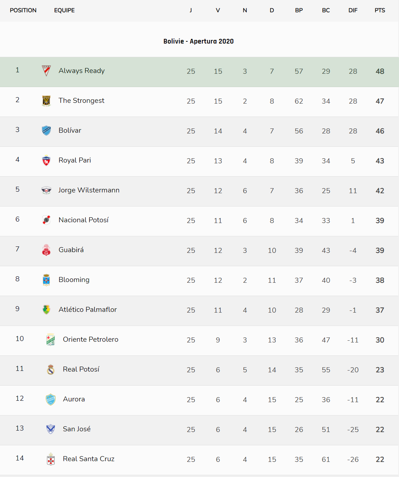The image size is (399, 477).
Task: Click the DIF column header
Action: click(353, 10)
